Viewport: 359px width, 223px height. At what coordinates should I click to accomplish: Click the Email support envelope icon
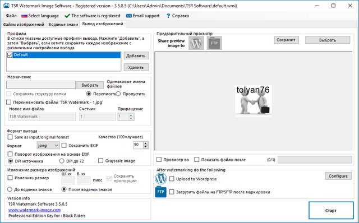click(129, 16)
